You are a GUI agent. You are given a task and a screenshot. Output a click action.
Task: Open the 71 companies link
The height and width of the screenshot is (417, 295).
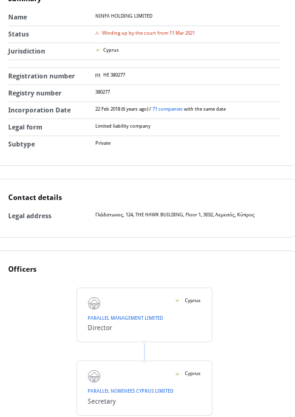tap(168, 109)
